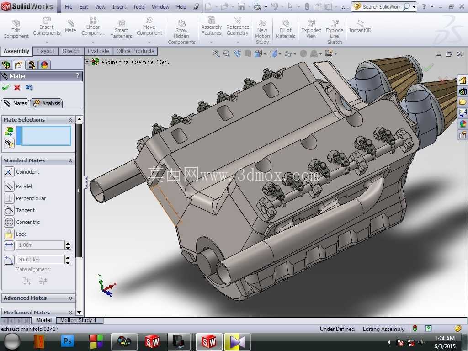The image size is (468, 351).
Task: Click the Mate Selections entity box
Action: [x=47, y=135]
